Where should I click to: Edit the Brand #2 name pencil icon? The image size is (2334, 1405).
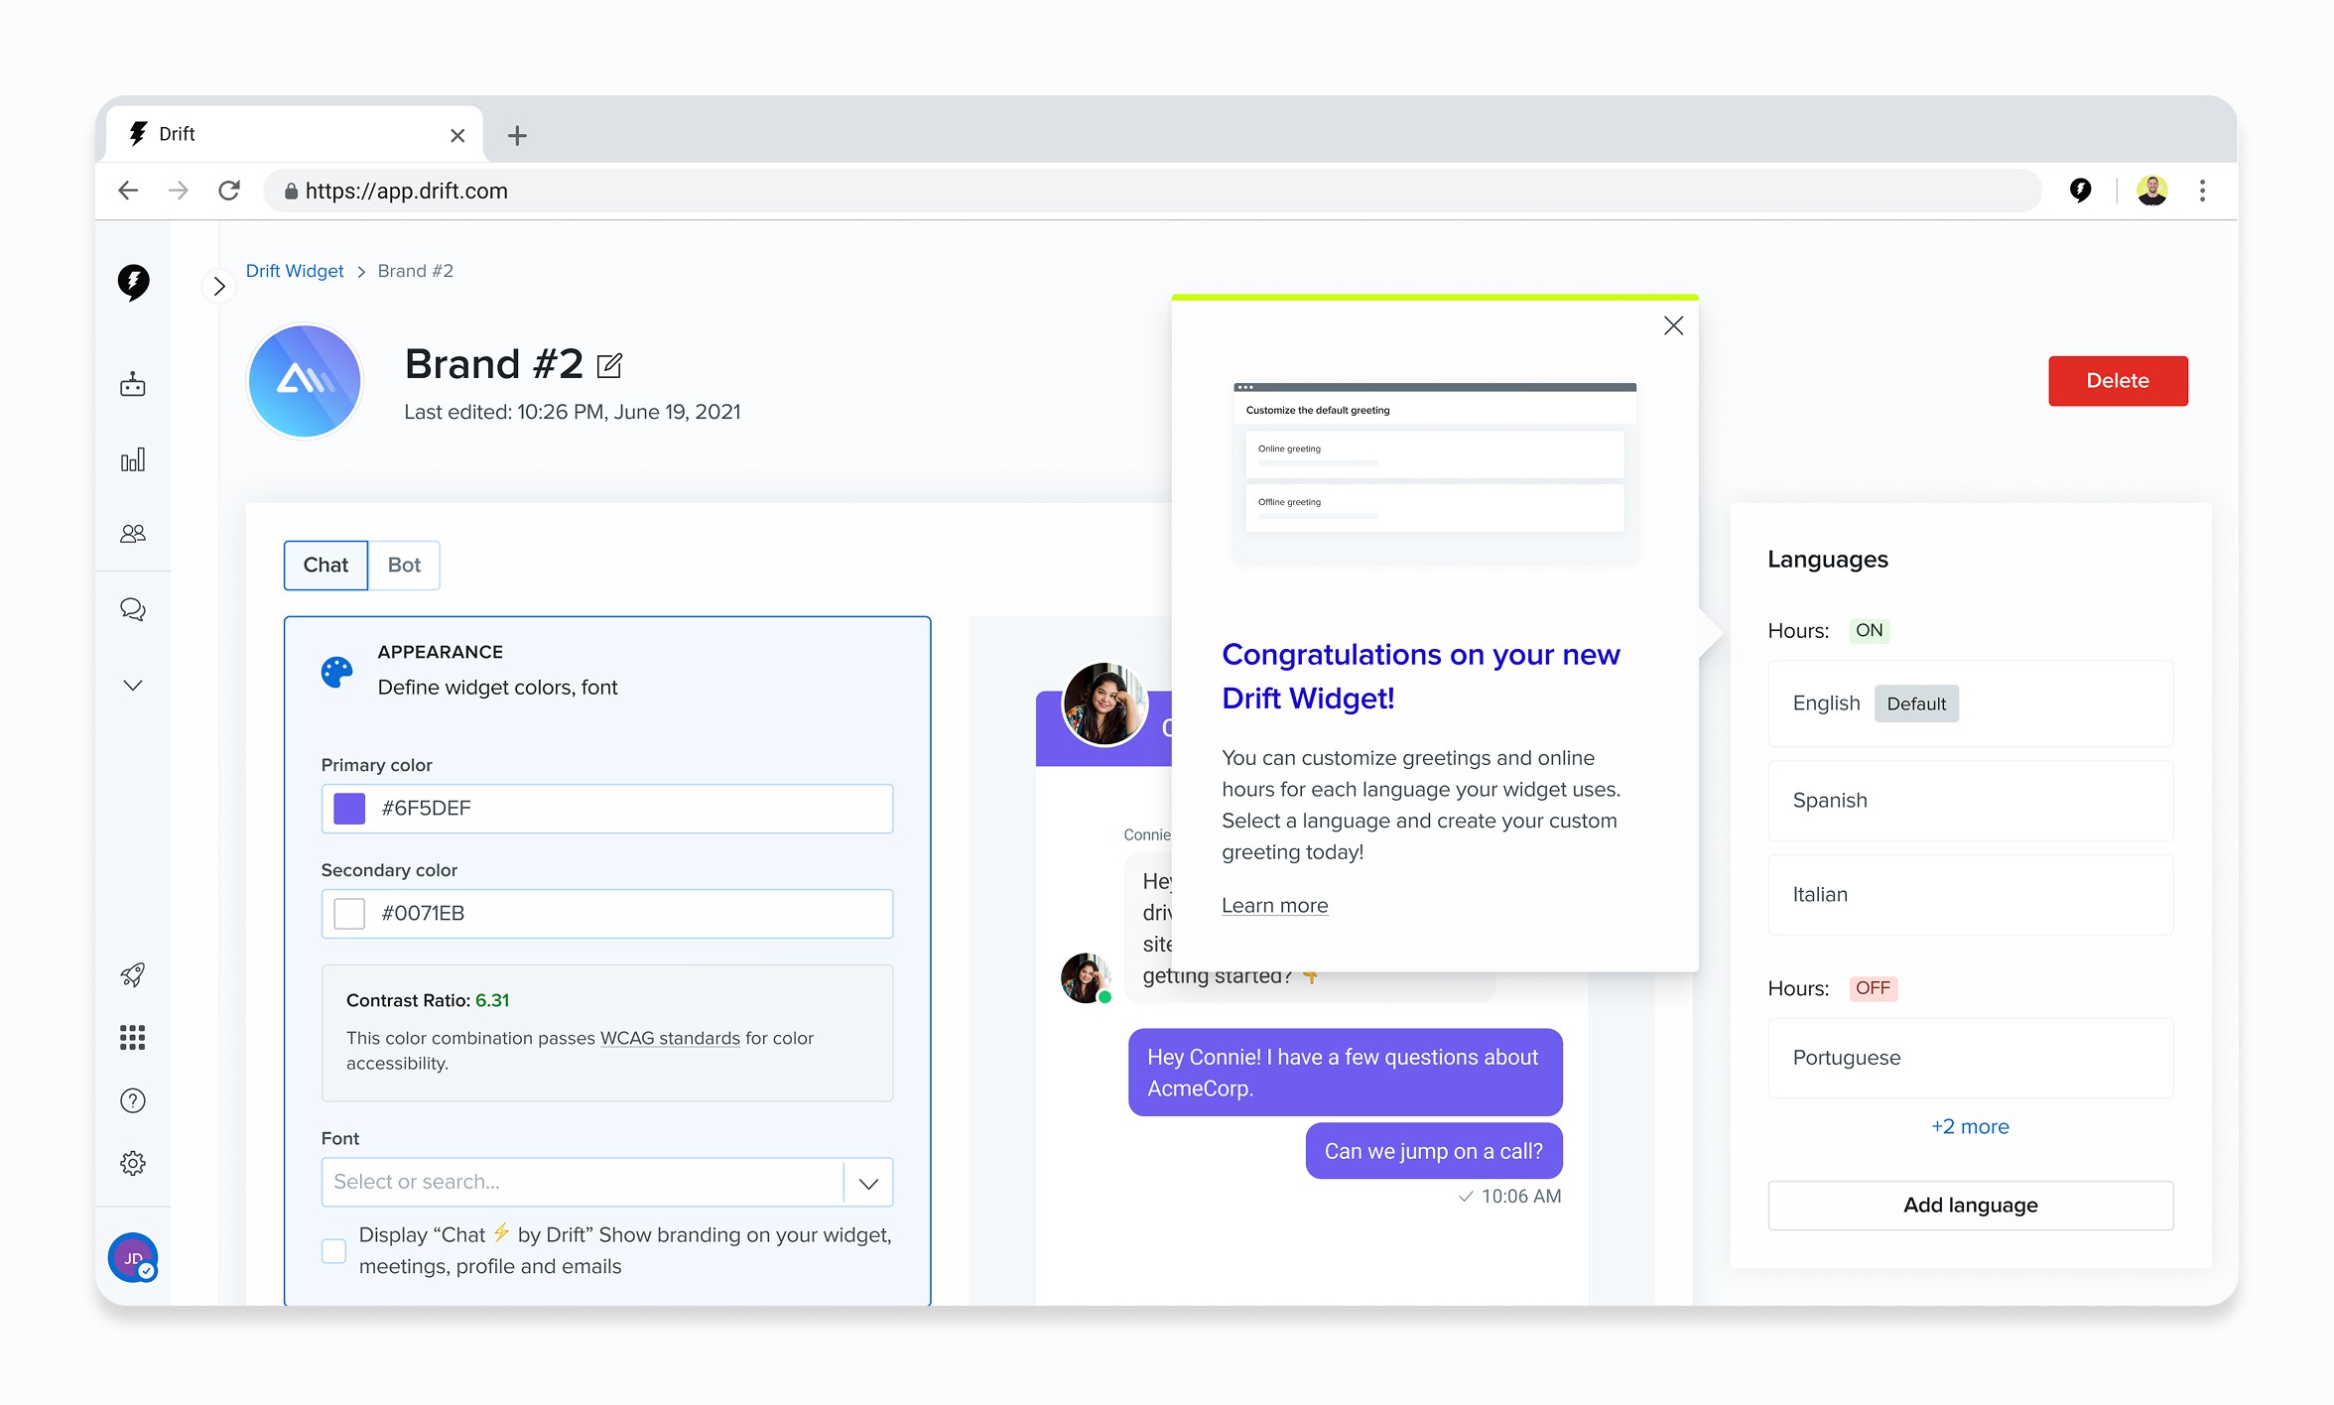click(x=609, y=366)
